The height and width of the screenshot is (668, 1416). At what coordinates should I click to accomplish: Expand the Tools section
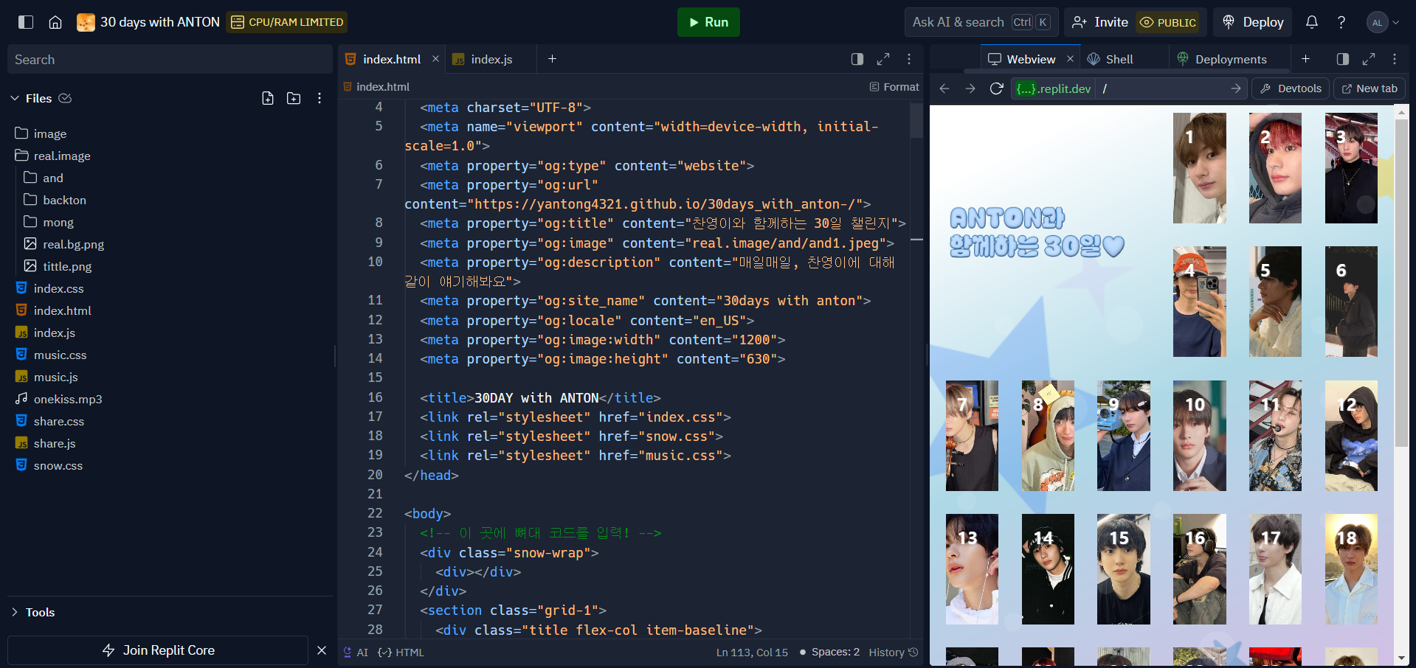pos(33,612)
